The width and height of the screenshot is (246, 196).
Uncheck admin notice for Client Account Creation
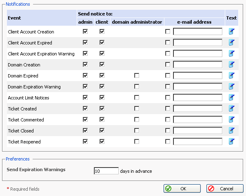85,31
